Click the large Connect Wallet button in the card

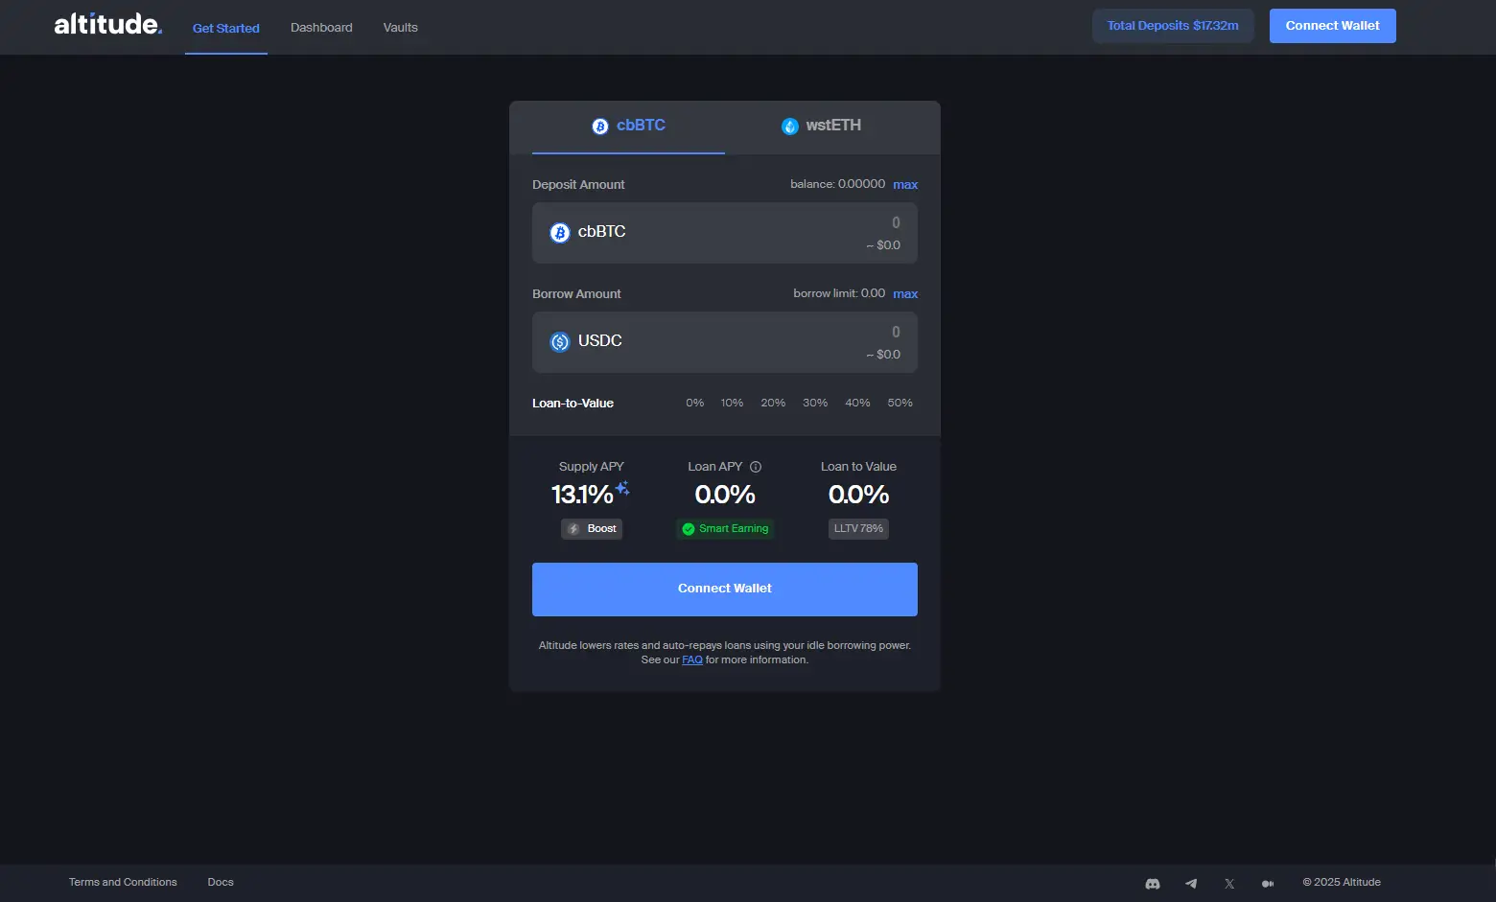(725, 589)
